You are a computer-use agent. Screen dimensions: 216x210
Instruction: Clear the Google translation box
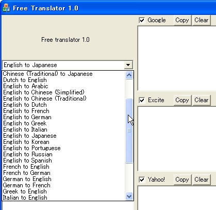202,20
